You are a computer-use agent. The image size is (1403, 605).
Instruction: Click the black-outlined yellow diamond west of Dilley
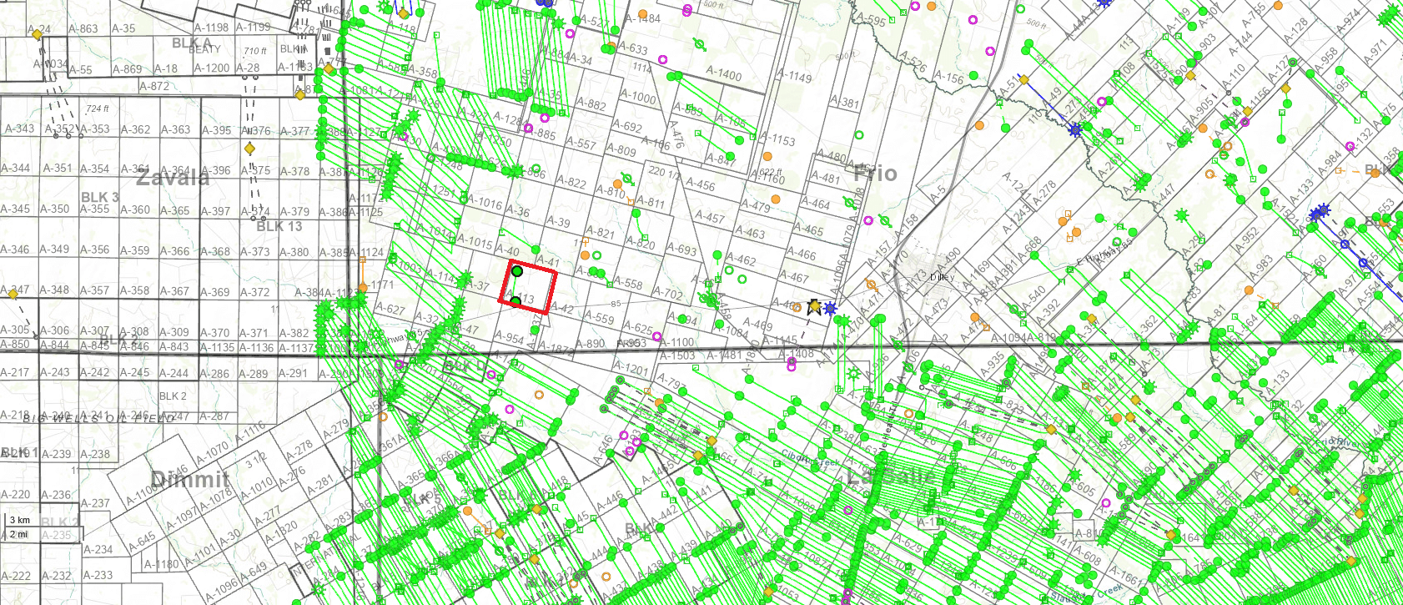tap(815, 306)
